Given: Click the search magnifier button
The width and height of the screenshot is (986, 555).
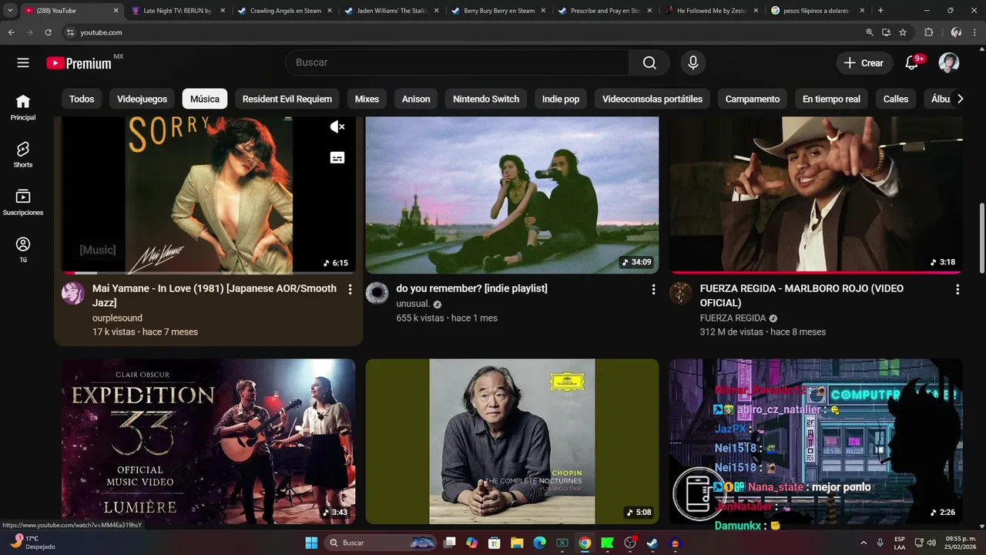Looking at the screenshot, I should pos(649,63).
